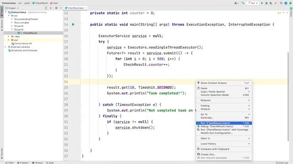This screenshot has width=293, height=164.
Task: Choose Paste from context menu
Action: click(x=224, y=88)
